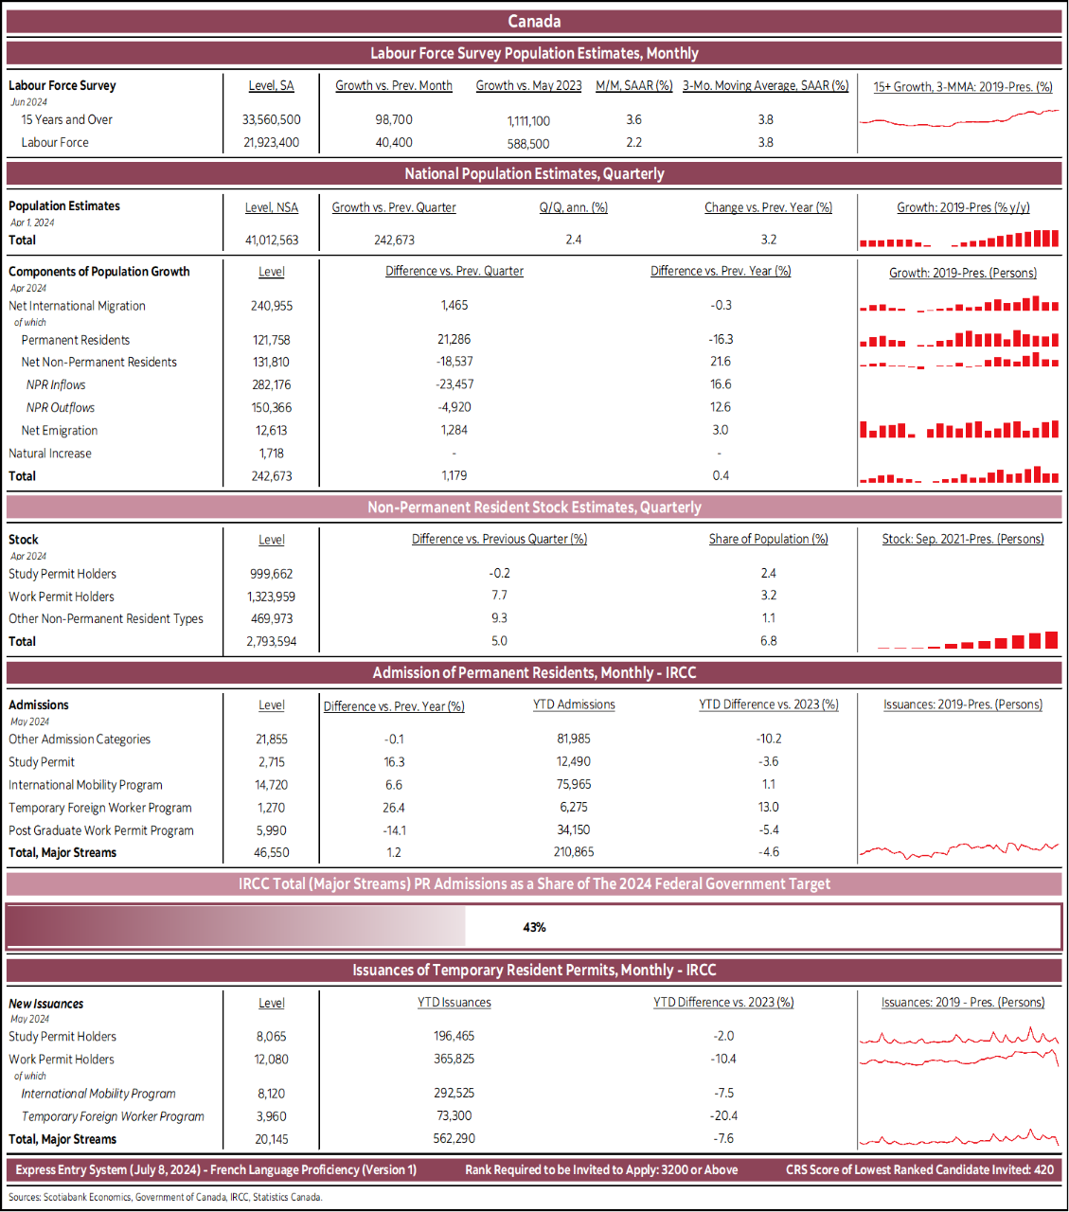Select the Issuances of Temporary Resident Permits header
This screenshot has height=1212, width=1069.
click(534, 970)
